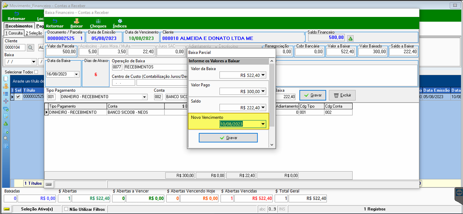Viewport: 463px width, 214px height.
Task: Click the yellow icon in the status bar
Action: pyautogui.click(x=7, y=209)
